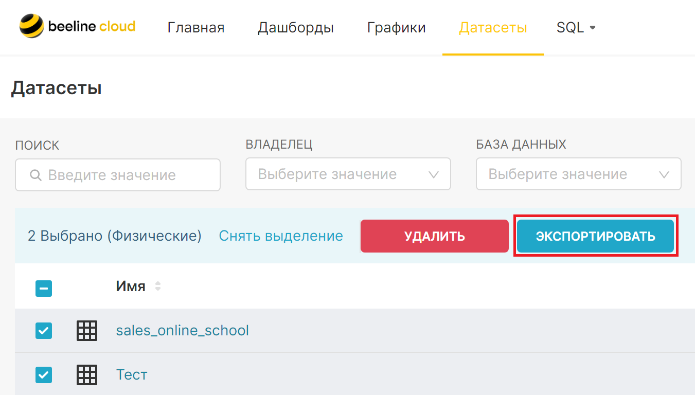Open the sales_online_school dataset link
This screenshot has width=695, height=395.
pyautogui.click(x=183, y=330)
